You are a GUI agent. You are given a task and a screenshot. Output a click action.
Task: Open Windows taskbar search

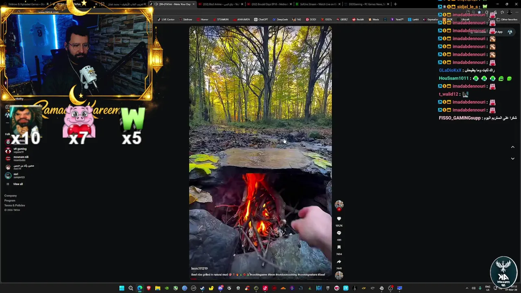pyautogui.click(x=131, y=288)
